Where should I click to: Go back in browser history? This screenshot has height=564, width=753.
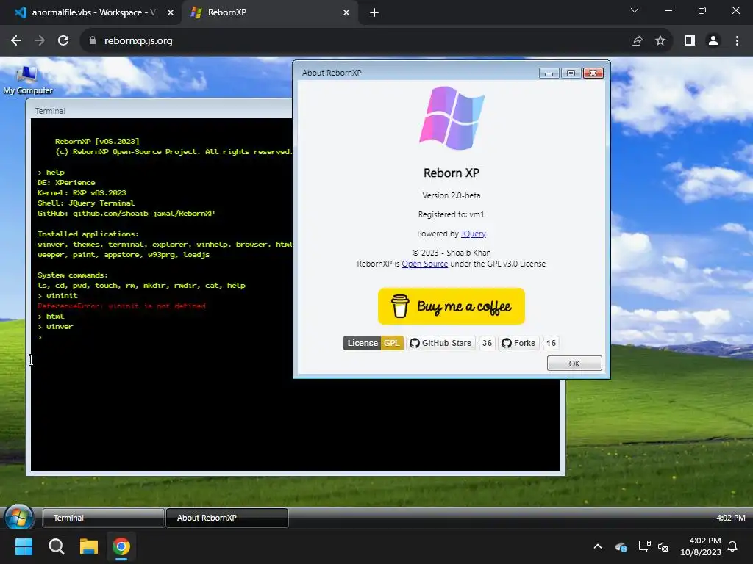(x=16, y=41)
